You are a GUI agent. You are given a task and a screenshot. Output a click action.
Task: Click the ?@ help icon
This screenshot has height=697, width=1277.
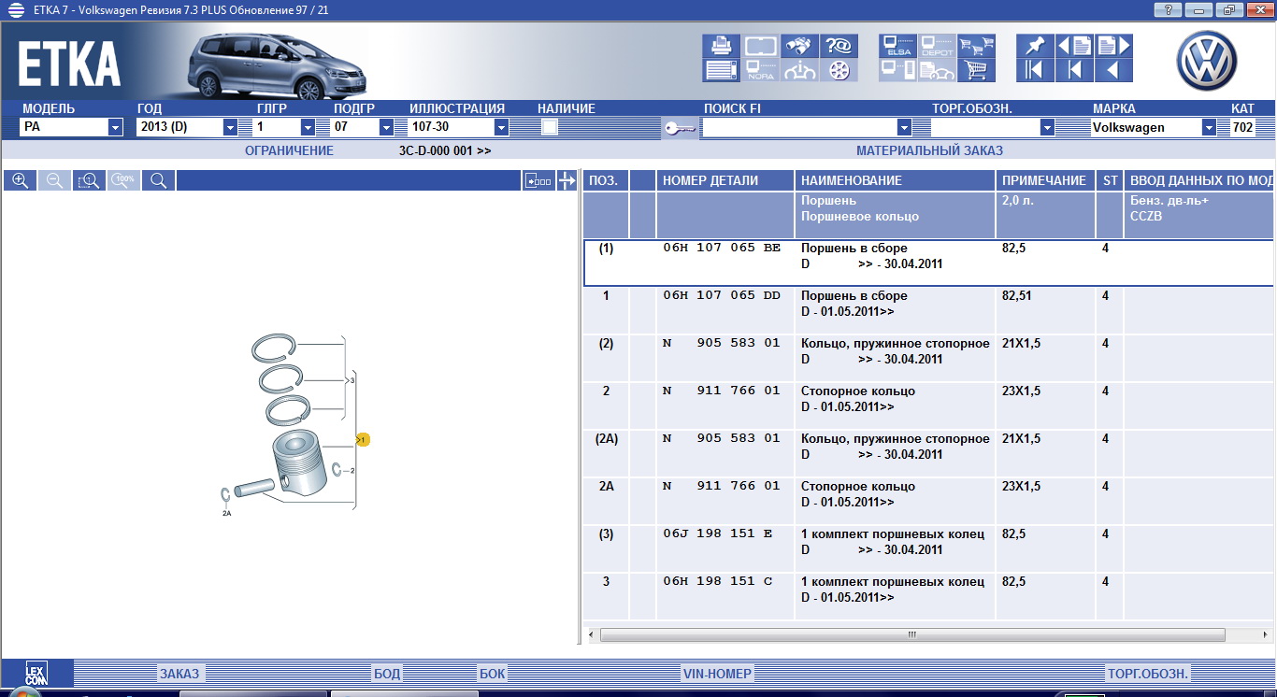tap(839, 46)
